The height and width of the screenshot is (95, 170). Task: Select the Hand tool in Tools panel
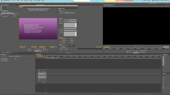point(163,88)
